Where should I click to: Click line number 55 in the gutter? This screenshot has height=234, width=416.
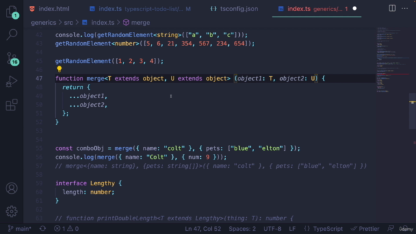(x=39, y=148)
